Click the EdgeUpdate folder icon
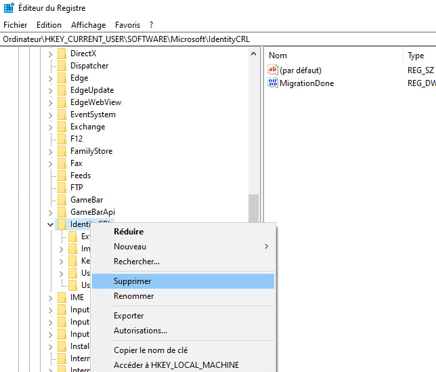The width and height of the screenshot is (436, 372). (62, 90)
